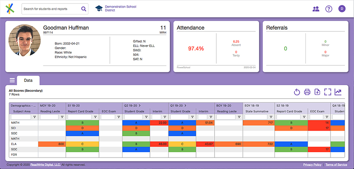
Task: Open the hamburger menu beside Data tab
Action: click(12, 80)
